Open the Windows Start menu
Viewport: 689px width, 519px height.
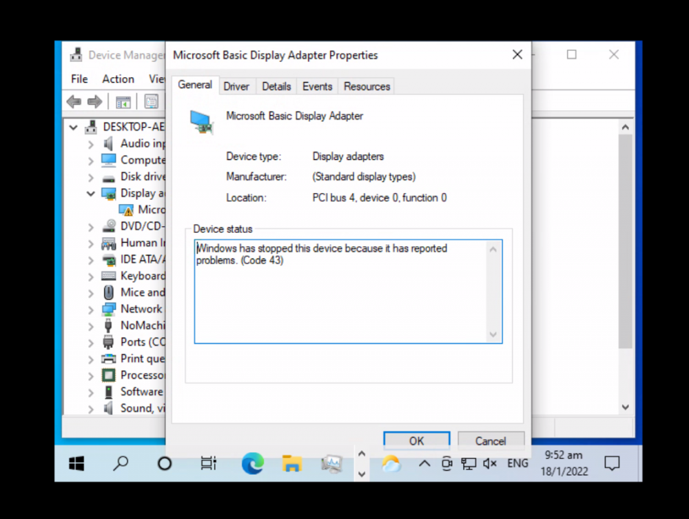(76, 463)
